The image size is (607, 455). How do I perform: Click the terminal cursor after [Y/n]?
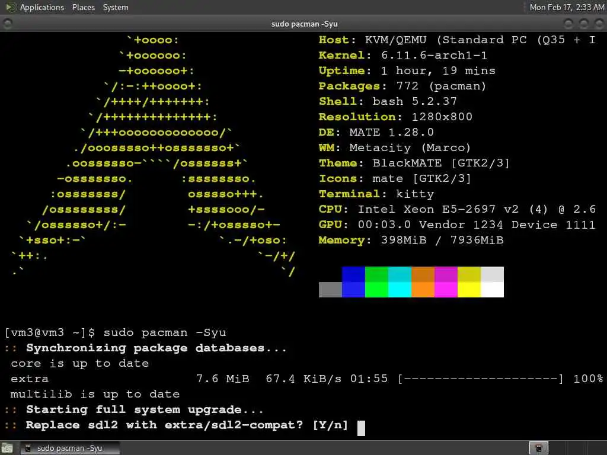point(361,428)
